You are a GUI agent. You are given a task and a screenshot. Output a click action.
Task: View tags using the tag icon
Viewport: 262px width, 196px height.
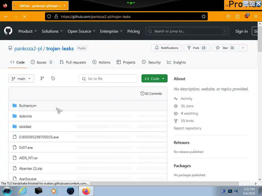(x=53, y=78)
